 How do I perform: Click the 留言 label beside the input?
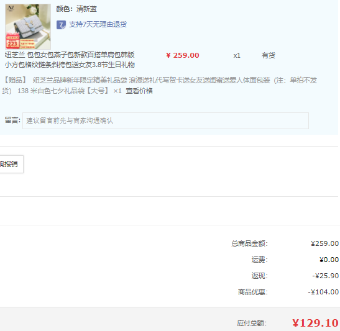click(x=12, y=120)
